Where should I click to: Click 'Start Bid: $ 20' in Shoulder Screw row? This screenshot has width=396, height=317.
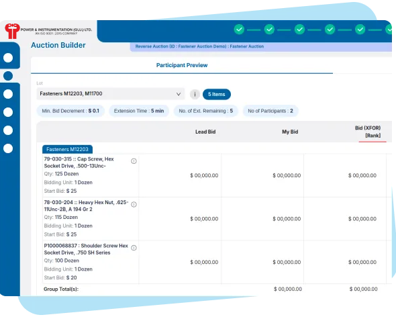(60, 278)
